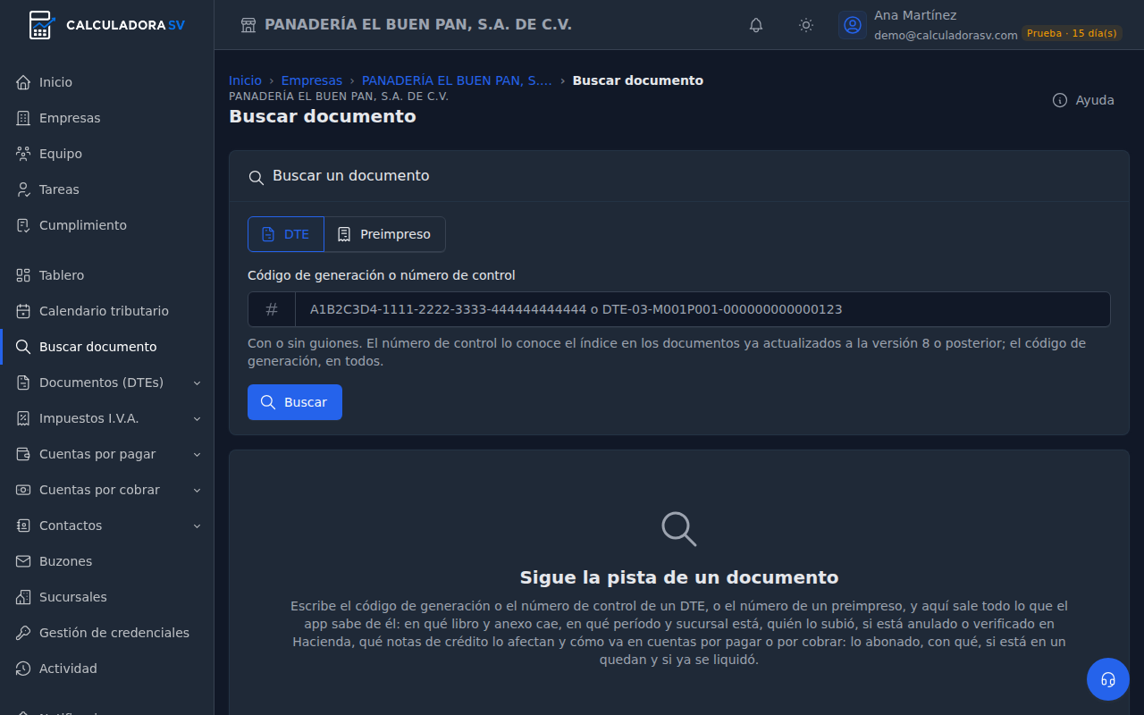Click the 'Código de generación o número de control' label
1144x715 pixels.
point(382,275)
